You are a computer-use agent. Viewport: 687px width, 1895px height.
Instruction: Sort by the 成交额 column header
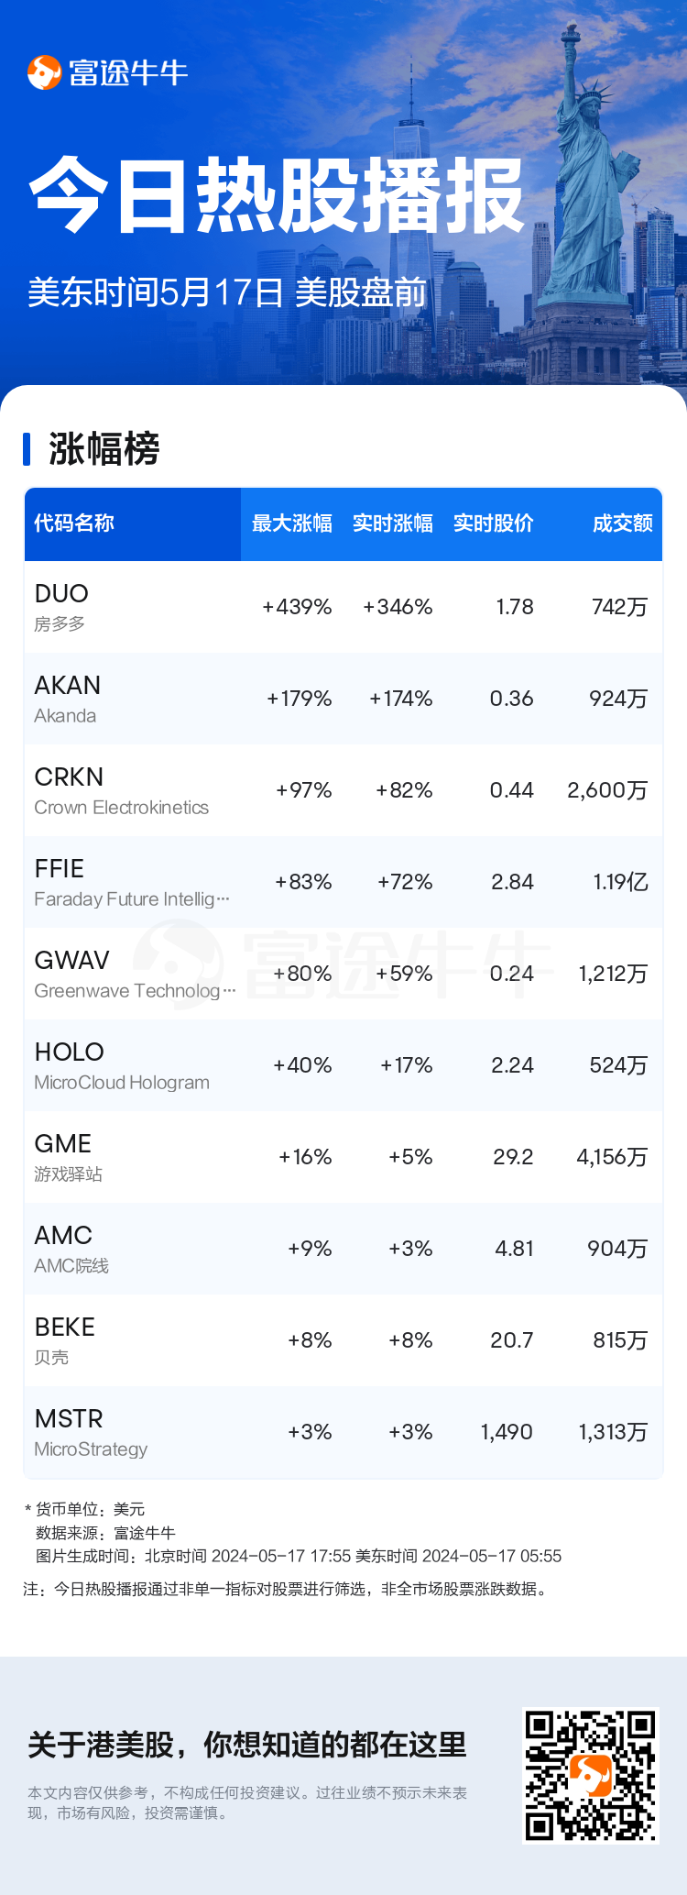click(622, 523)
